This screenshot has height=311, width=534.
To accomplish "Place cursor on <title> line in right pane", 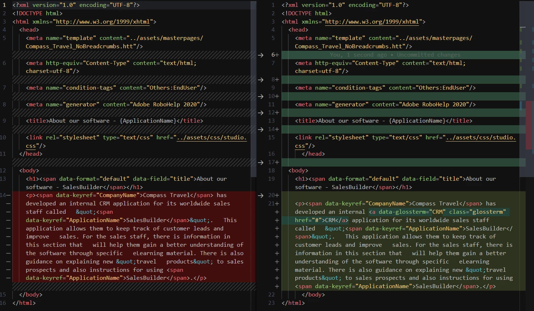I will [x=384, y=121].
